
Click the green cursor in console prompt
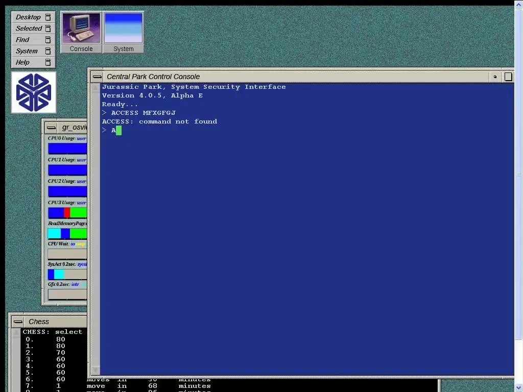tap(118, 130)
